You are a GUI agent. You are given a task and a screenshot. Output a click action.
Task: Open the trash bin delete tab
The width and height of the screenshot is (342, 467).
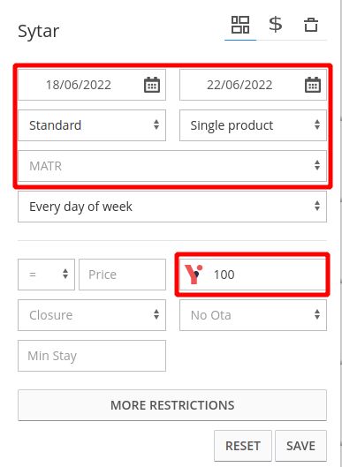tap(311, 25)
